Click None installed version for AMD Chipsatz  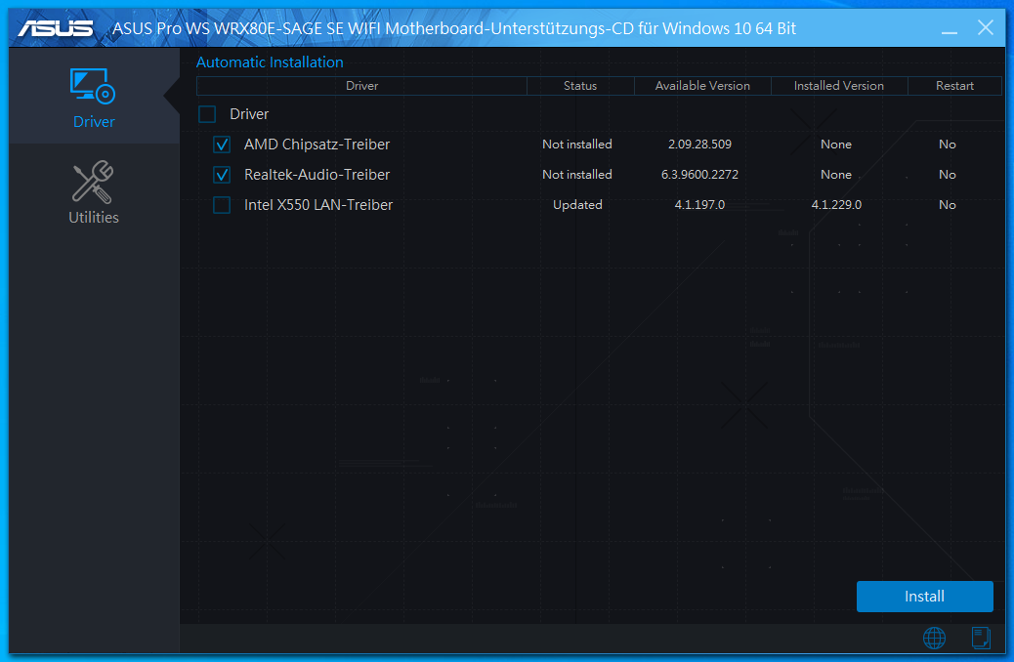point(836,145)
